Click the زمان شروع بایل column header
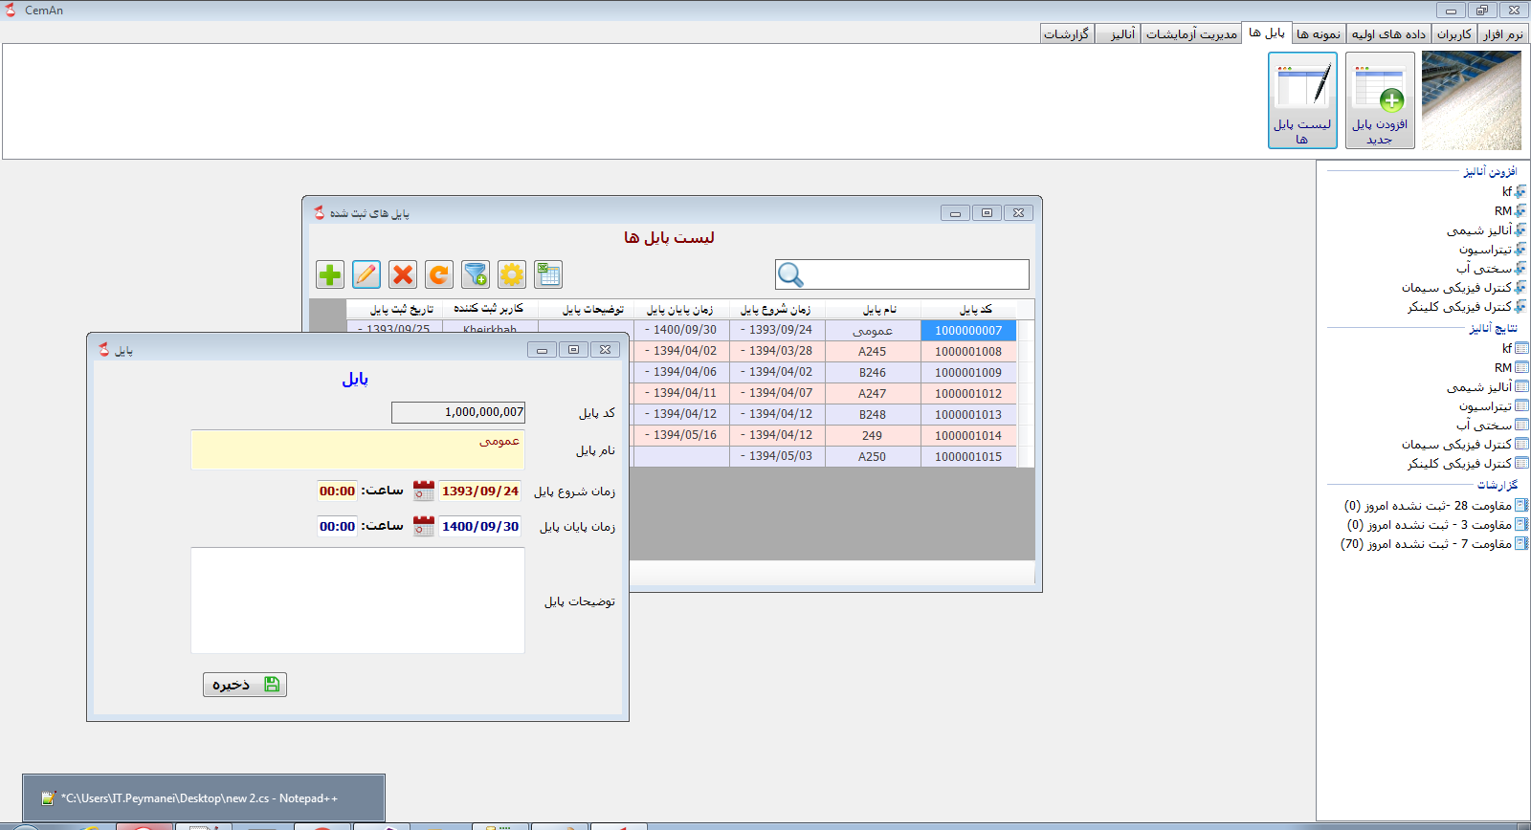This screenshot has width=1531, height=830. pos(777,309)
